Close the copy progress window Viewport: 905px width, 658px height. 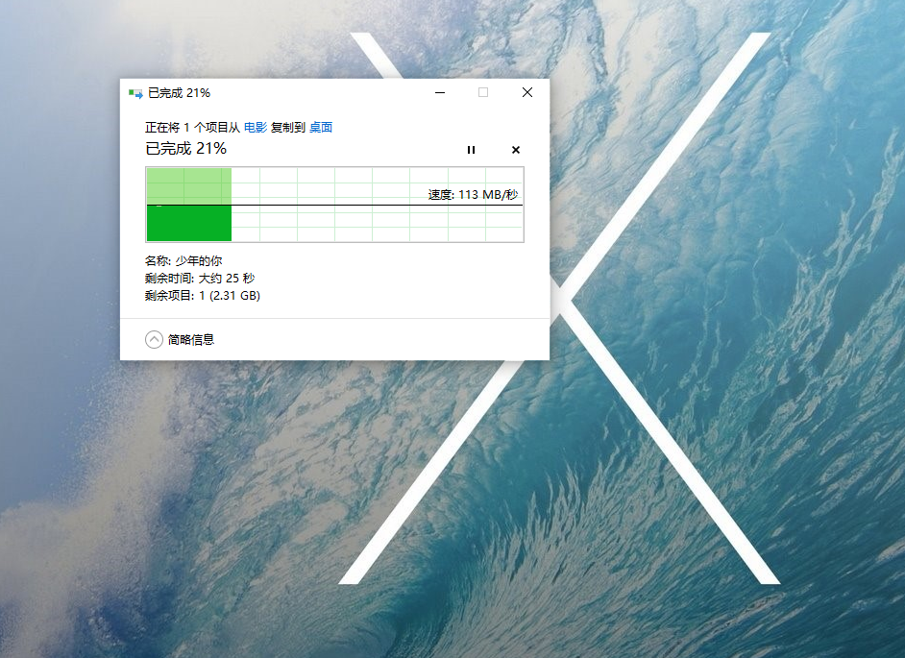coord(526,92)
